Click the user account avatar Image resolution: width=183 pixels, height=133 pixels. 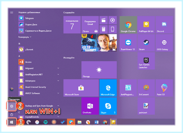coord(12,89)
